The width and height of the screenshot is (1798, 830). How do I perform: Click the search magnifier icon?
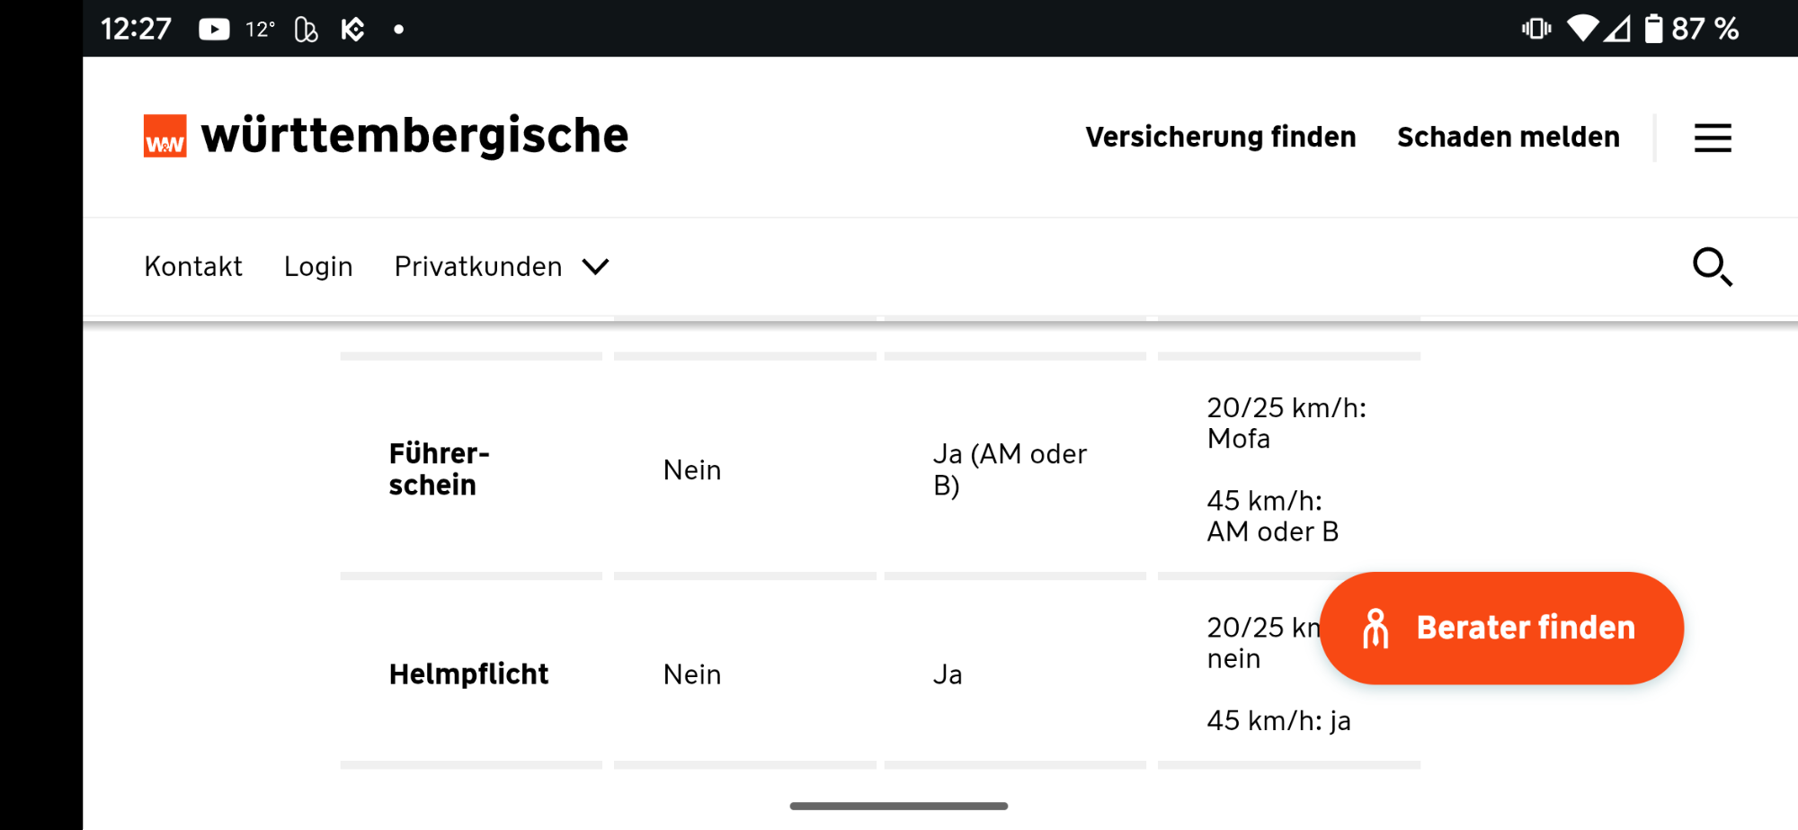tap(1712, 267)
